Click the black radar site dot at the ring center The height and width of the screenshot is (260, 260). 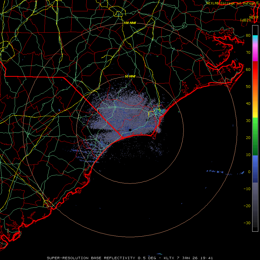click(x=130, y=130)
